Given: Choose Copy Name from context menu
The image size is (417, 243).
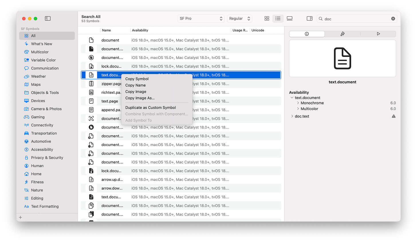Looking at the screenshot, I should [157, 85].
